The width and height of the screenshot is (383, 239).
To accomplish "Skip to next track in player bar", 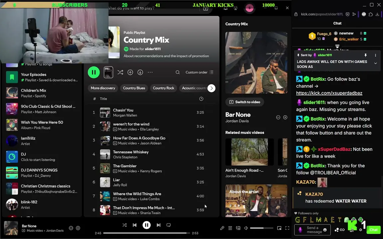I will click(159, 225).
